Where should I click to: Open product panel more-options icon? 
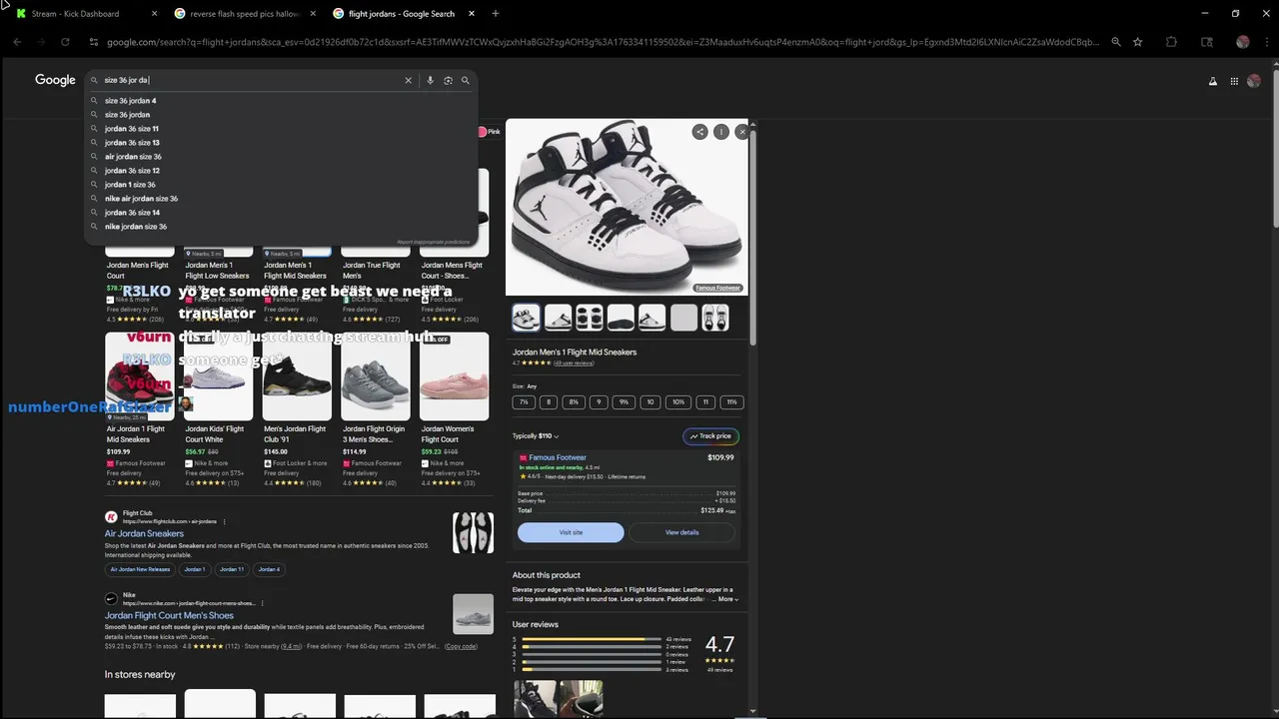coord(720,132)
